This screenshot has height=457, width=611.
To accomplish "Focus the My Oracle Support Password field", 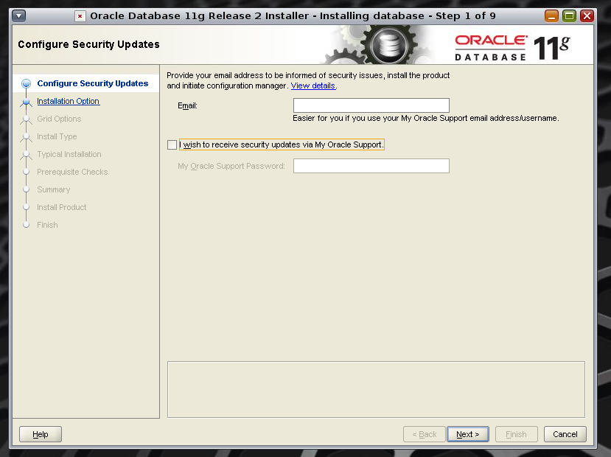I will point(371,166).
